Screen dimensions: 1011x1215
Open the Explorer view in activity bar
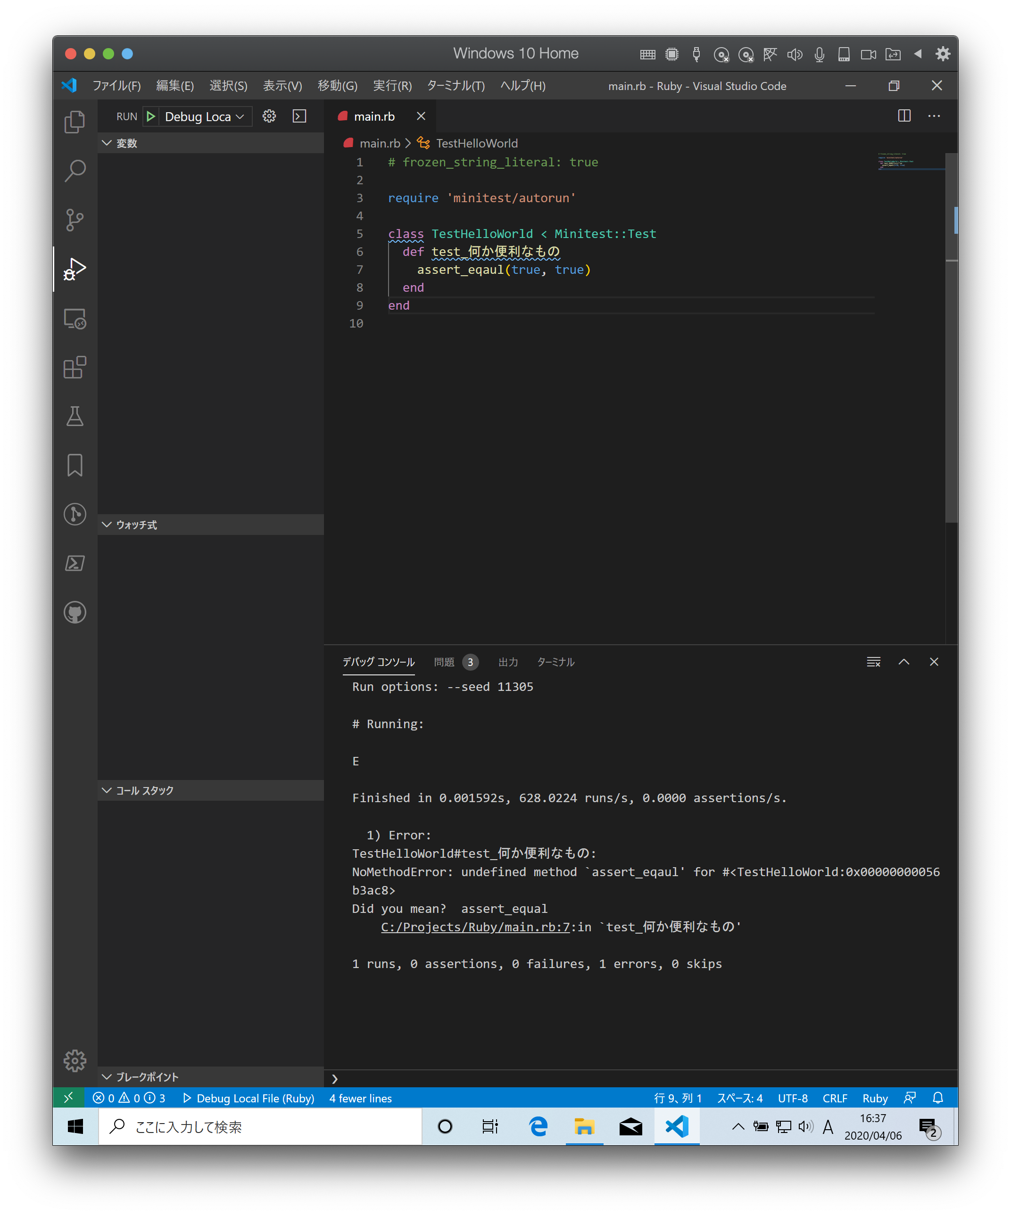[x=75, y=122]
